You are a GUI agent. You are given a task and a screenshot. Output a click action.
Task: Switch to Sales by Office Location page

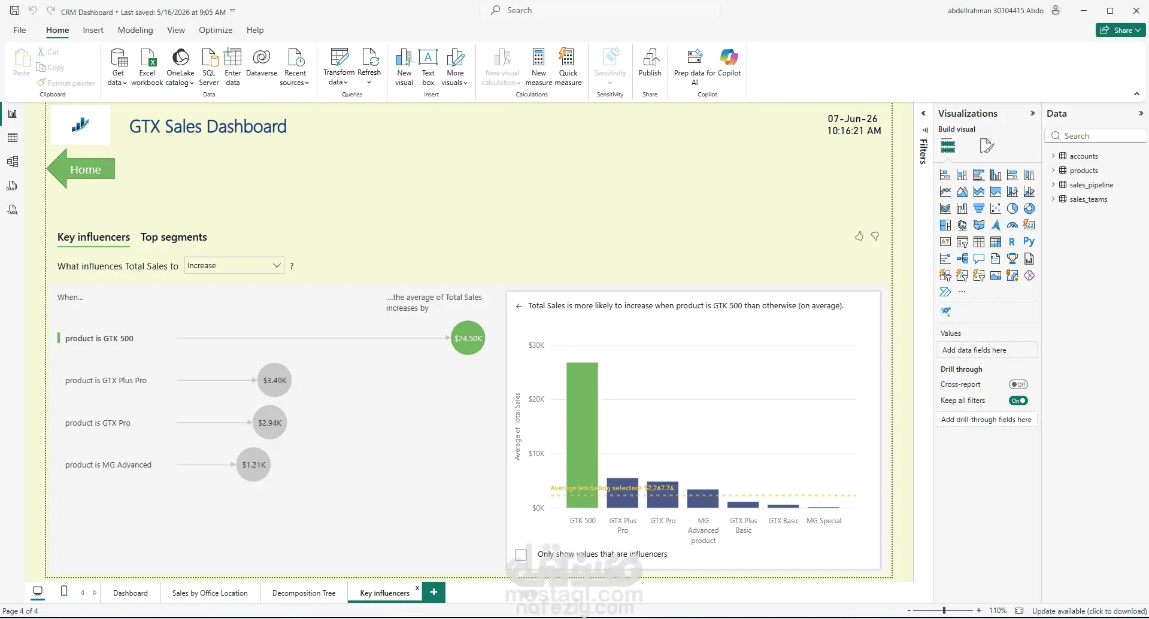[x=210, y=593]
